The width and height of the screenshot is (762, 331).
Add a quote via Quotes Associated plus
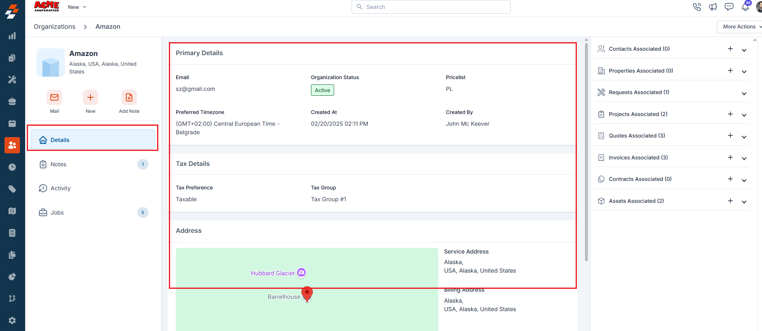point(730,135)
